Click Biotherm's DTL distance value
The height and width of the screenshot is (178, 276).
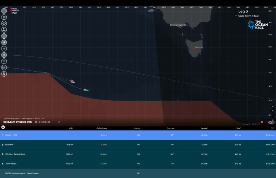point(70,145)
